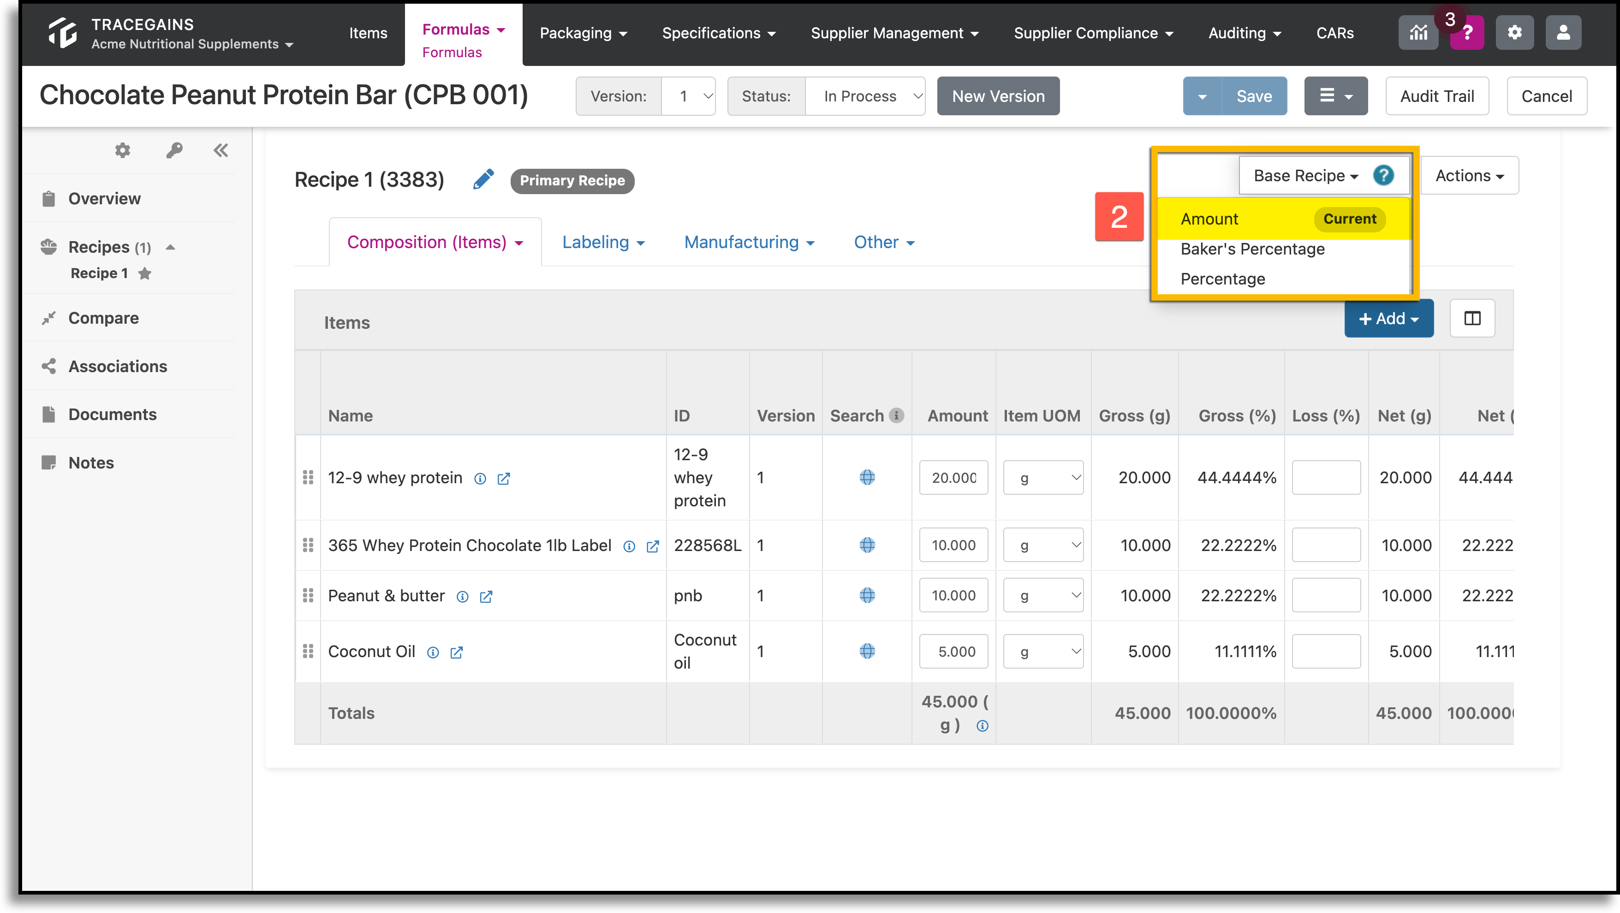This screenshot has width=1620, height=913.
Task: Open Associations in the sidebar
Action: click(118, 367)
